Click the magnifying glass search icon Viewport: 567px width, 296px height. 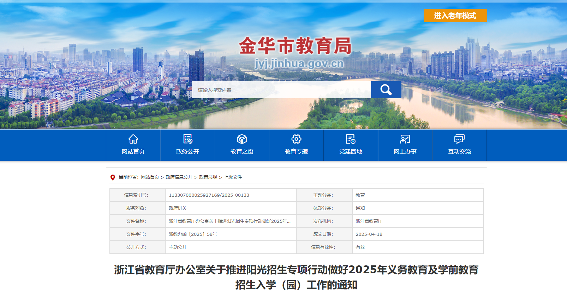386,90
